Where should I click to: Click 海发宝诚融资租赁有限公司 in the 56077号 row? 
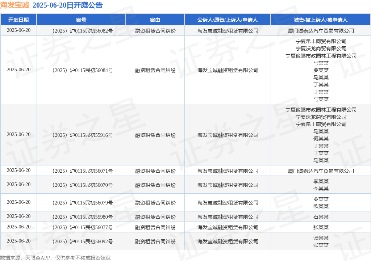click(x=228, y=227)
